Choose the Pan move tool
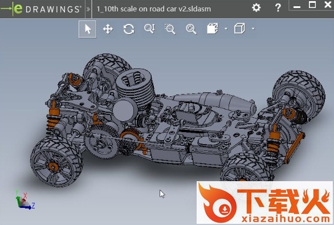The height and width of the screenshot is (225, 334). coord(108,29)
